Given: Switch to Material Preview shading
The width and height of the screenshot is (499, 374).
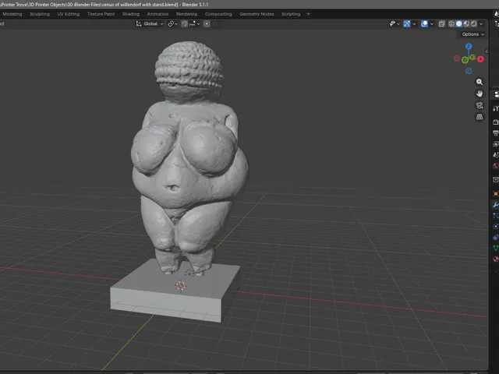Looking at the screenshot, I should pos(466,24).
